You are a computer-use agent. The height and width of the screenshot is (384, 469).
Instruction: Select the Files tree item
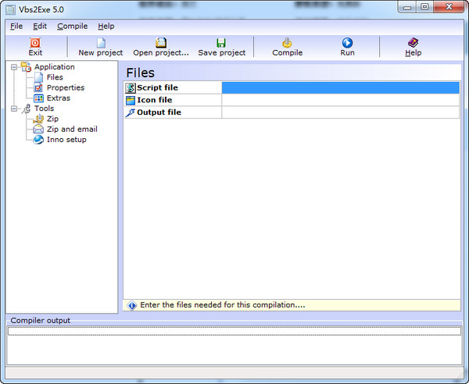55,77
